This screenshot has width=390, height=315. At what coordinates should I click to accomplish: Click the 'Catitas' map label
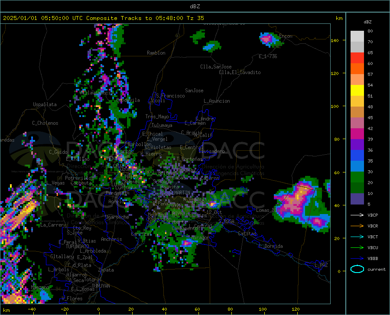[247, 234]
